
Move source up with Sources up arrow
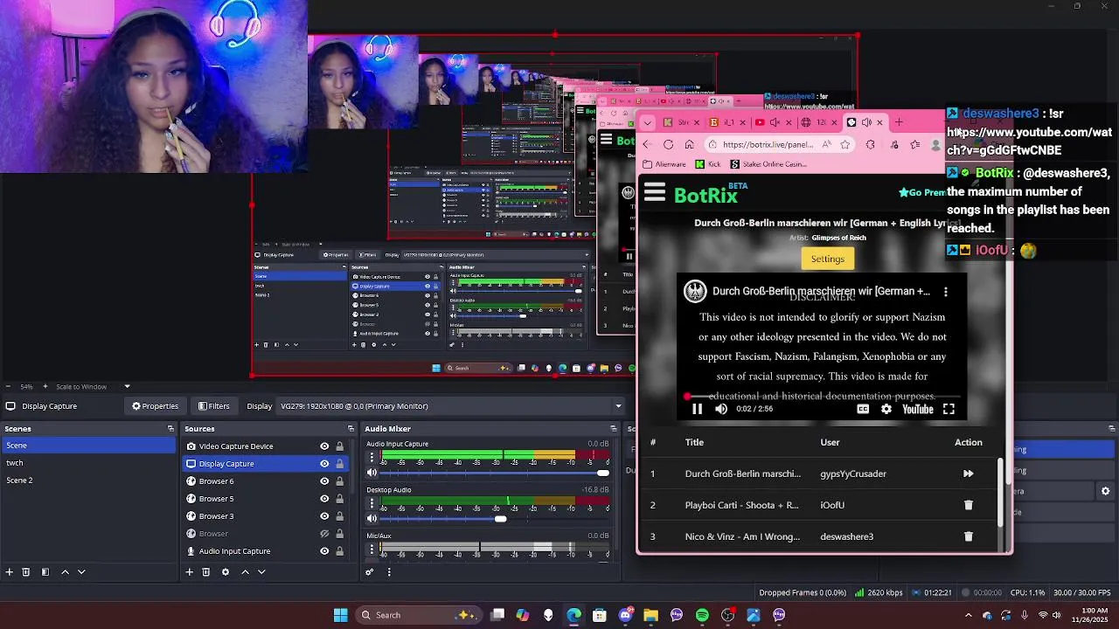[x=245, y=572]
